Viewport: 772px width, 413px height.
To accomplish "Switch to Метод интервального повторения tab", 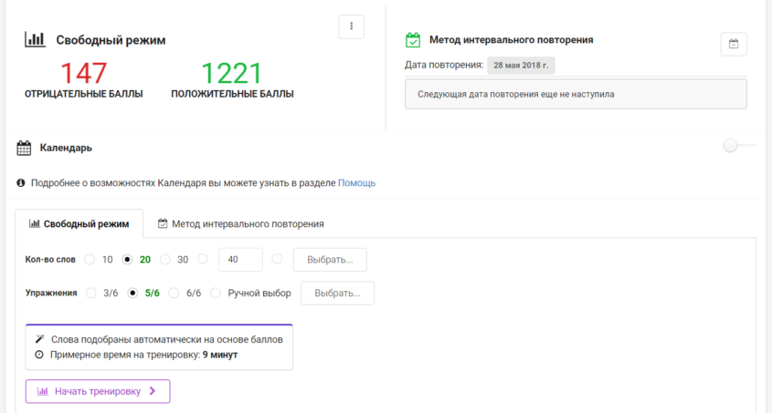I will click(241, 224).
